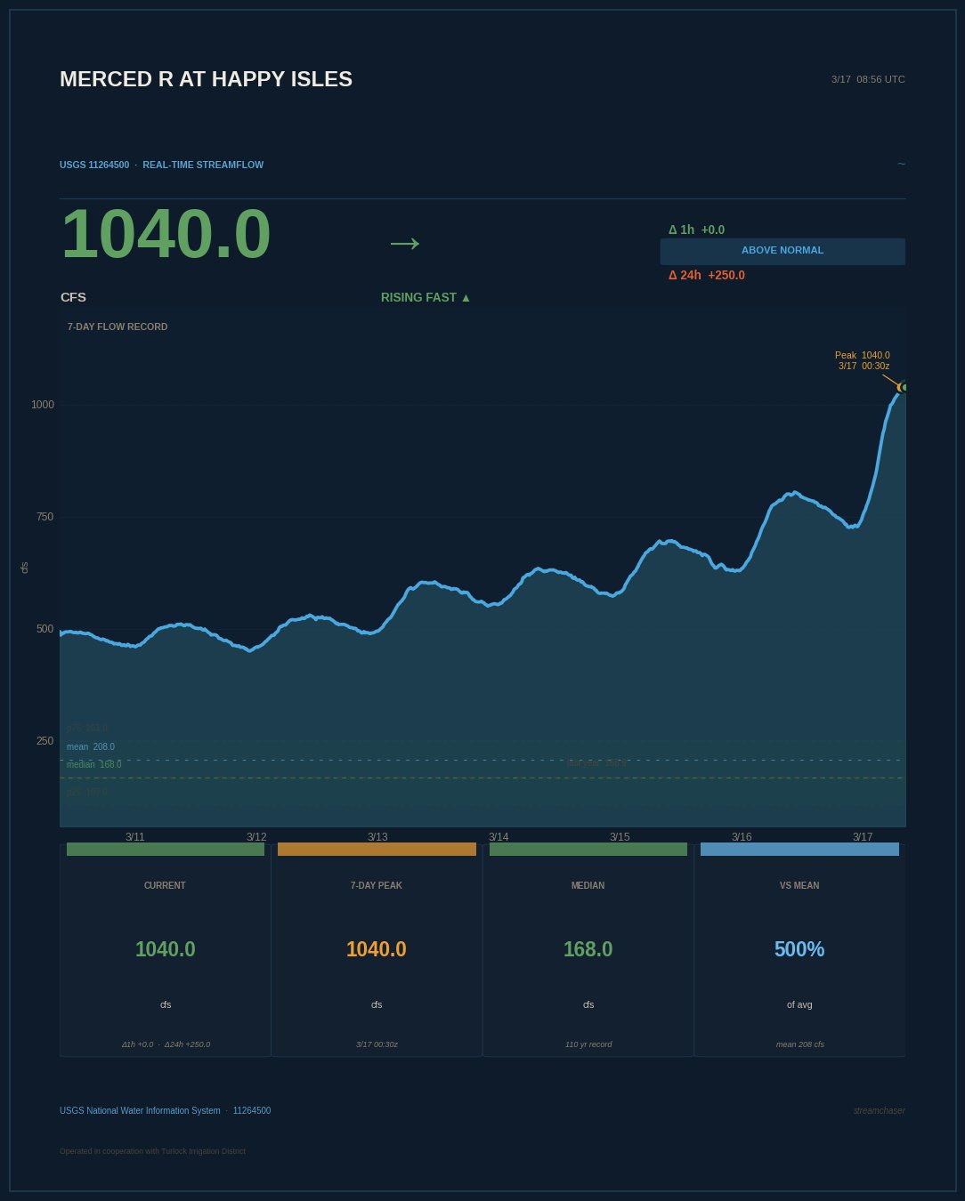
Task: Click the tilde icon beside the streamflow header
Action: [x=901, y=164]
